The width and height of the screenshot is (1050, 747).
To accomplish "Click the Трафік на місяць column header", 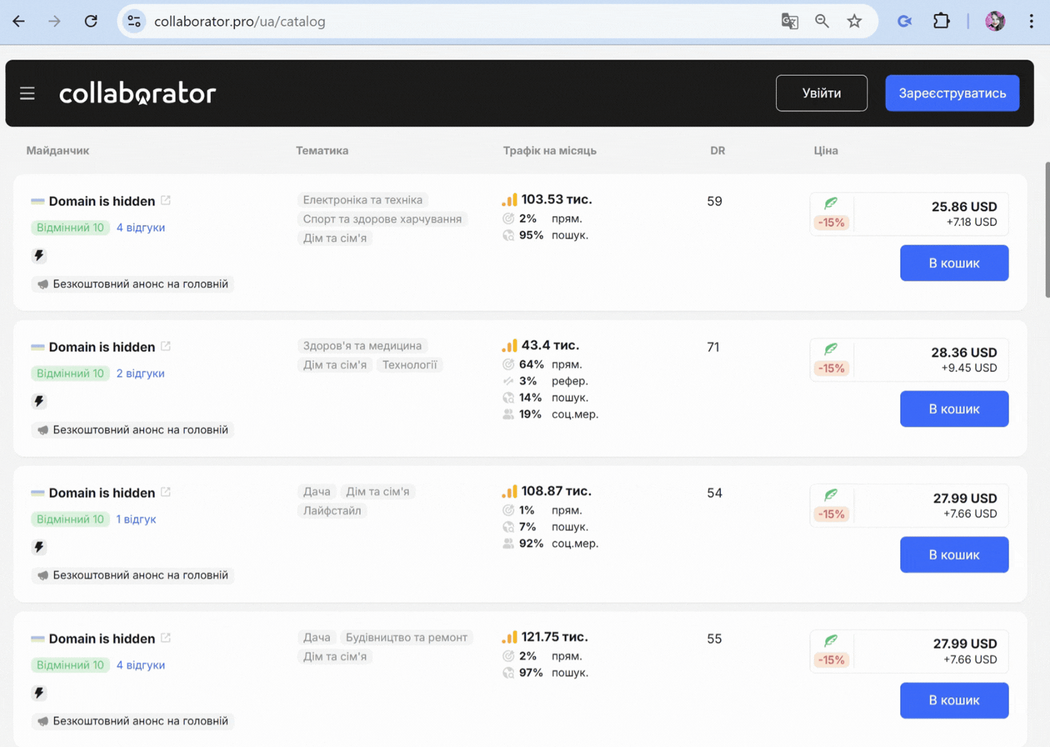I will [549, 151].
